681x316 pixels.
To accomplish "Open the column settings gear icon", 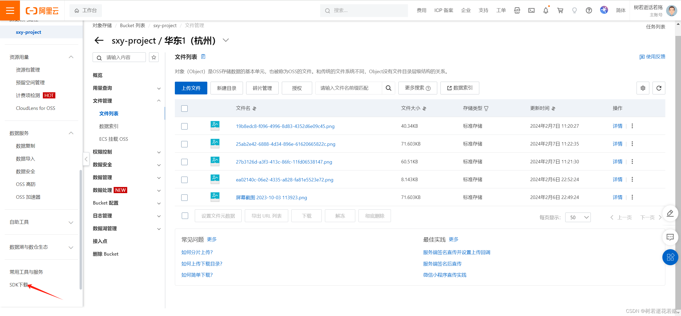I will tap(643, 88).
